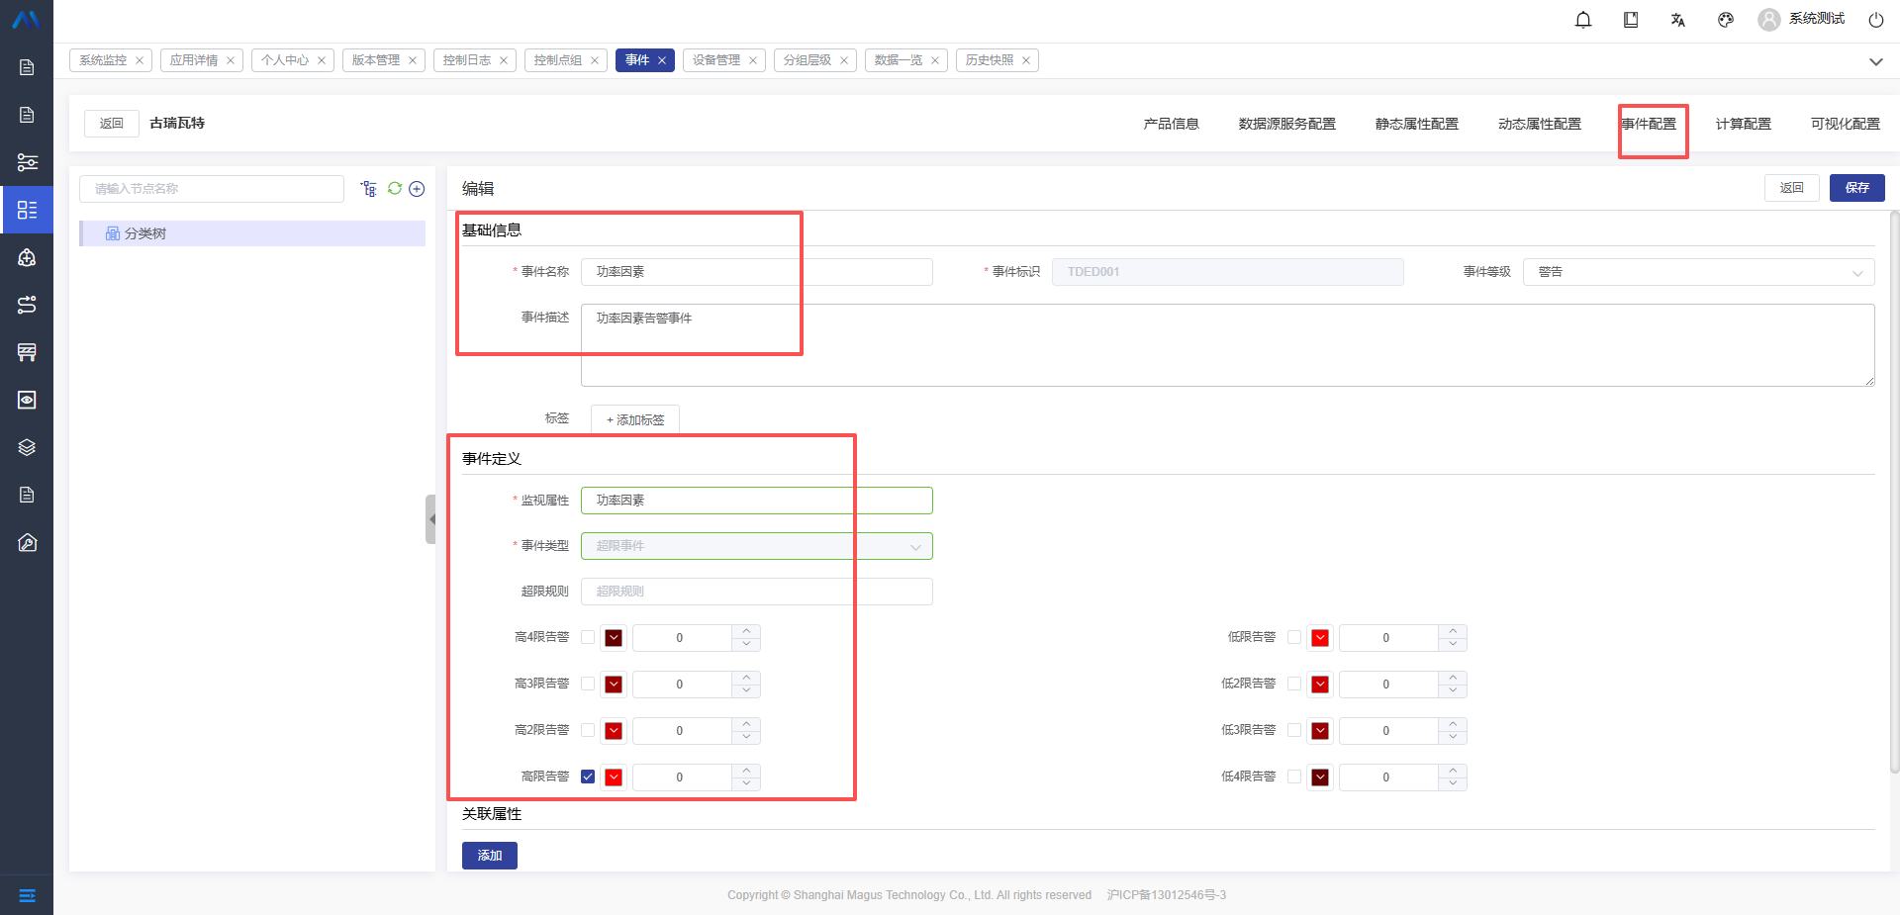Click the power logout icon

click(1875, 20)
